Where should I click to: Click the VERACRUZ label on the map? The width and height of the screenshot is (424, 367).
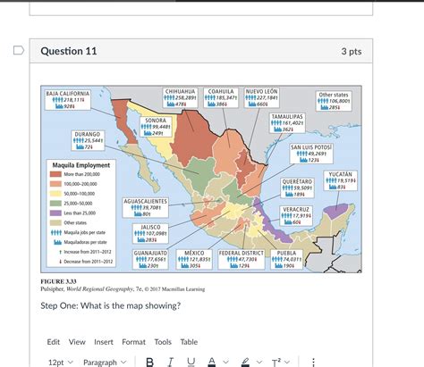[296, 209]
